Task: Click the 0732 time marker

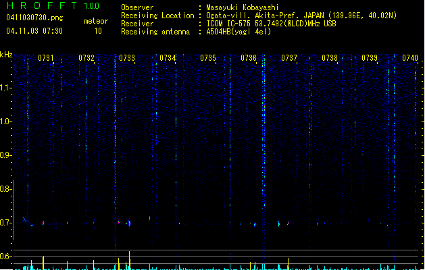Action: pos(86,58)
